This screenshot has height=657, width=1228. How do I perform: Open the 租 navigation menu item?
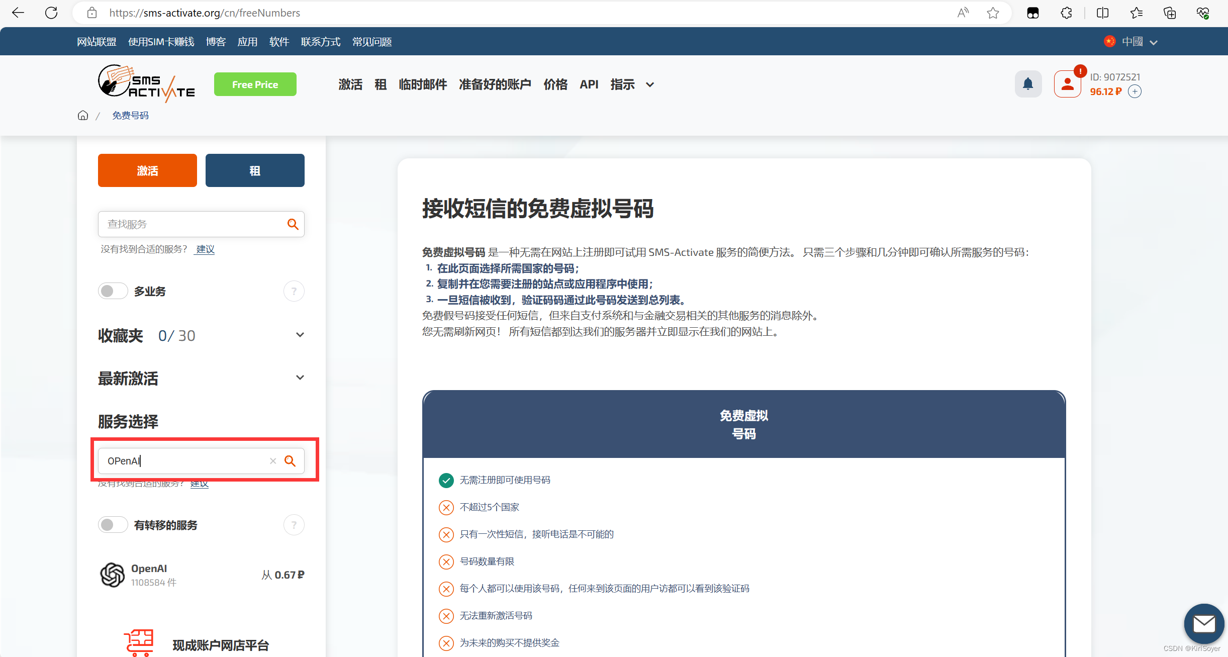tap(381, 84)
